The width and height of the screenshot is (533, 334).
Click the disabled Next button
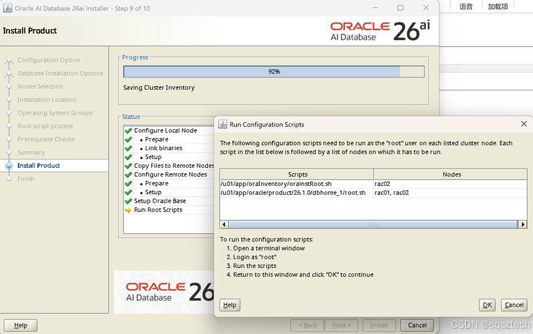pyautogui.click(x=341, y=325)
